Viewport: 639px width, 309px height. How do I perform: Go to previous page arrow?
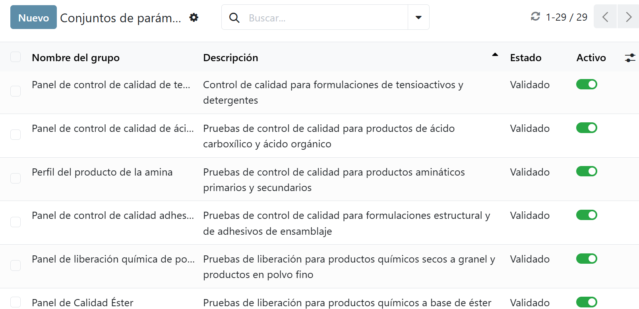[605, 17]
